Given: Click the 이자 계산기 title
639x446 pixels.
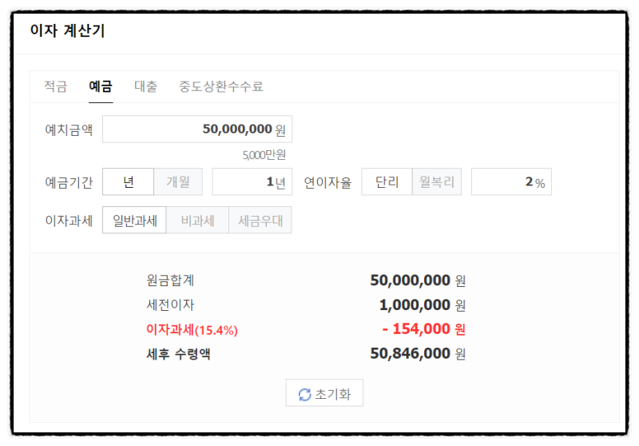Looking at the screenshot, I should tap(67, 31).
